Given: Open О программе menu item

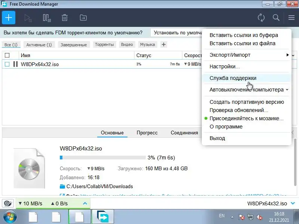Looking at the screenshot, I should [247, 127].
